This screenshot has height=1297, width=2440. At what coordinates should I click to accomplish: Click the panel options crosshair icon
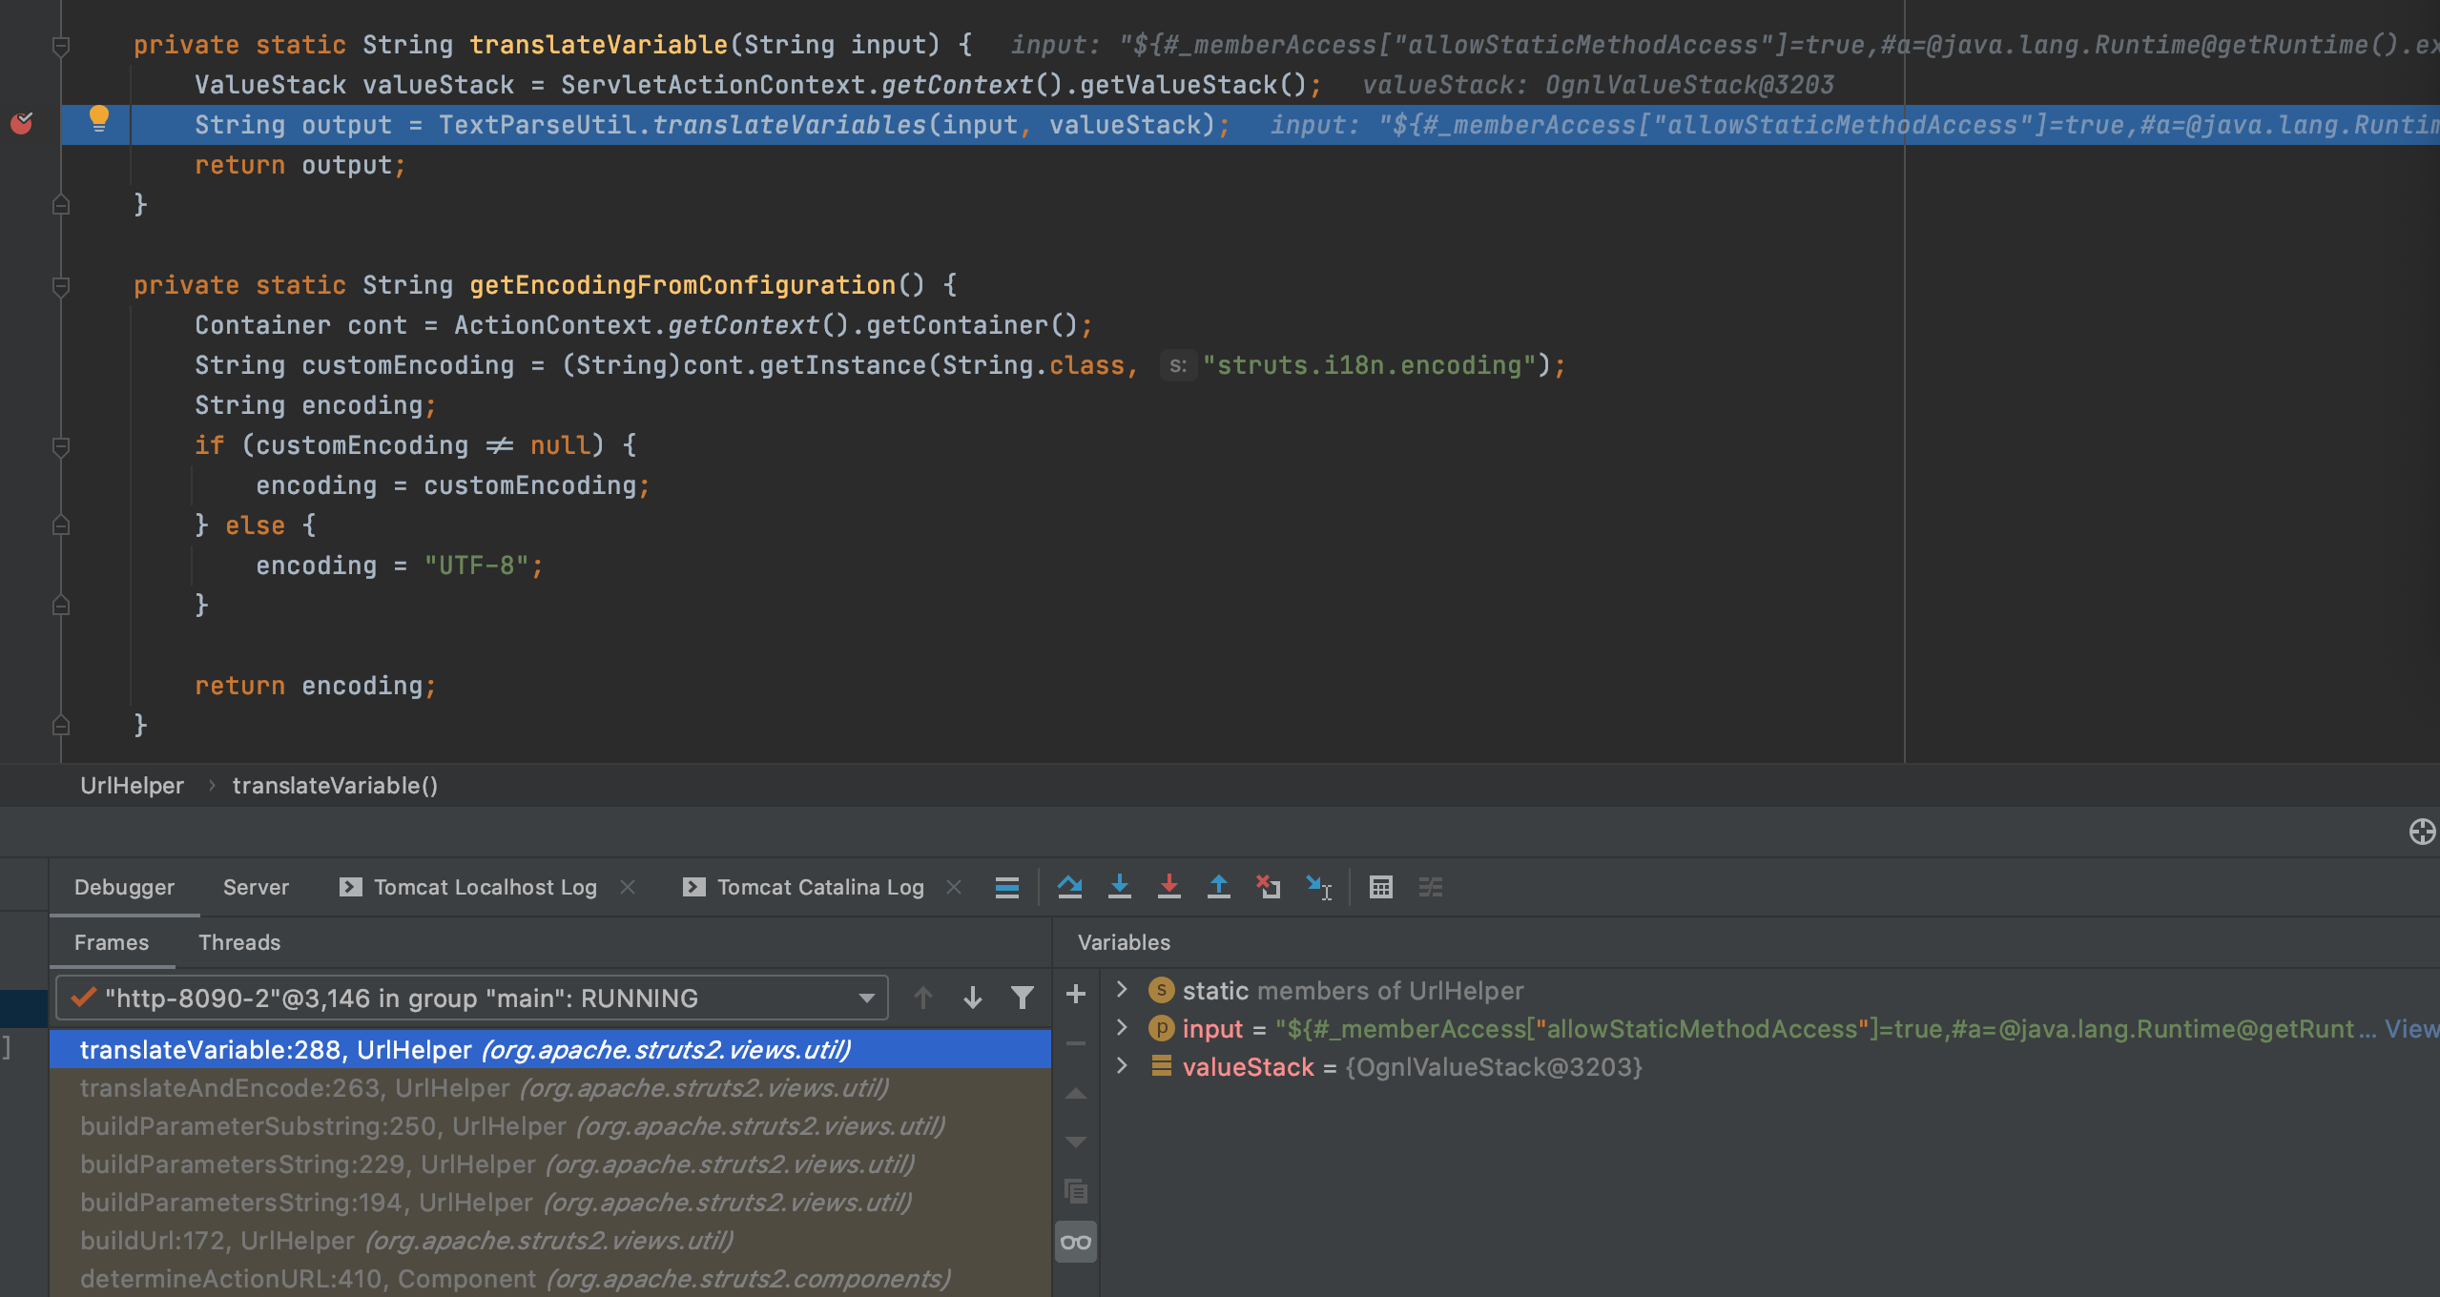coord(2422,832)
